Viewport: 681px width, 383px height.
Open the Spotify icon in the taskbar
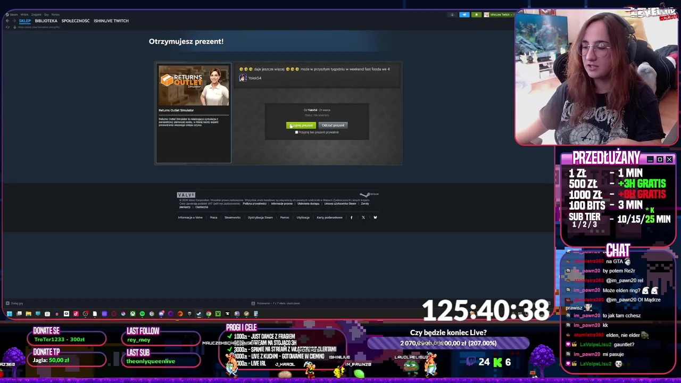tap(142, 314)
